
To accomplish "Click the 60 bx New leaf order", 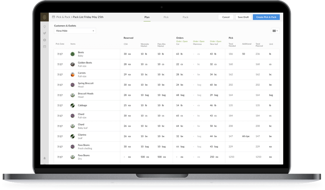I will [213, 85].
